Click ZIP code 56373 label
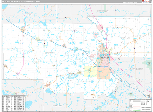The image size is (153, 112). point(102,13)
